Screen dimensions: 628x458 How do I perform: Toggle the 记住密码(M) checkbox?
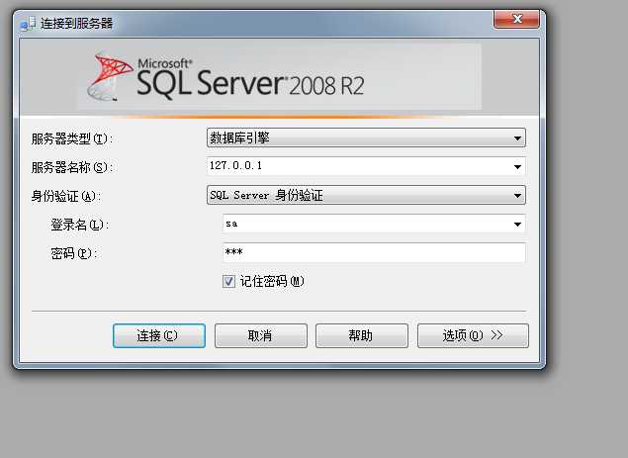[x=228, y=281]
